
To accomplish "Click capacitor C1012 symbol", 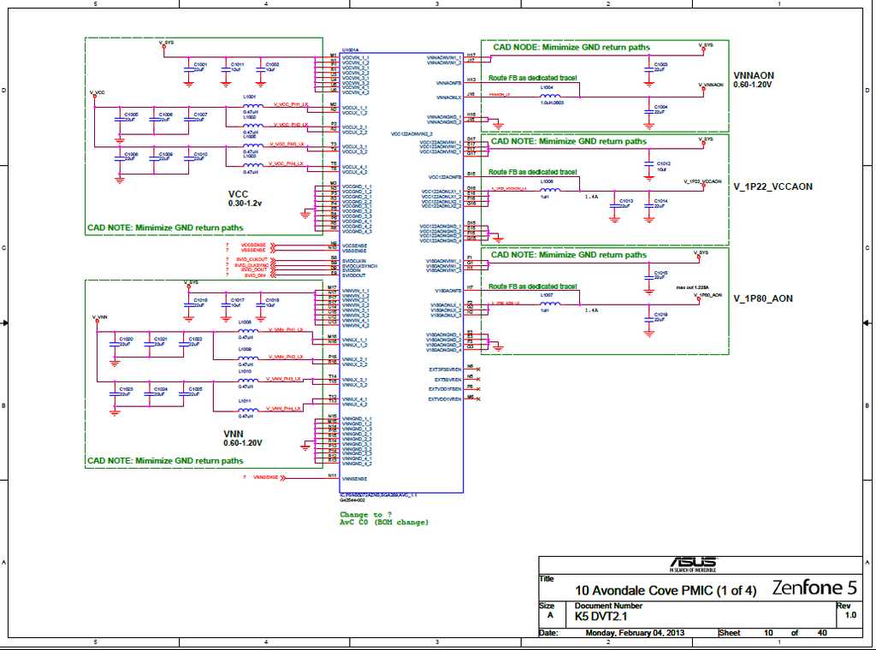I will point(648,163).
